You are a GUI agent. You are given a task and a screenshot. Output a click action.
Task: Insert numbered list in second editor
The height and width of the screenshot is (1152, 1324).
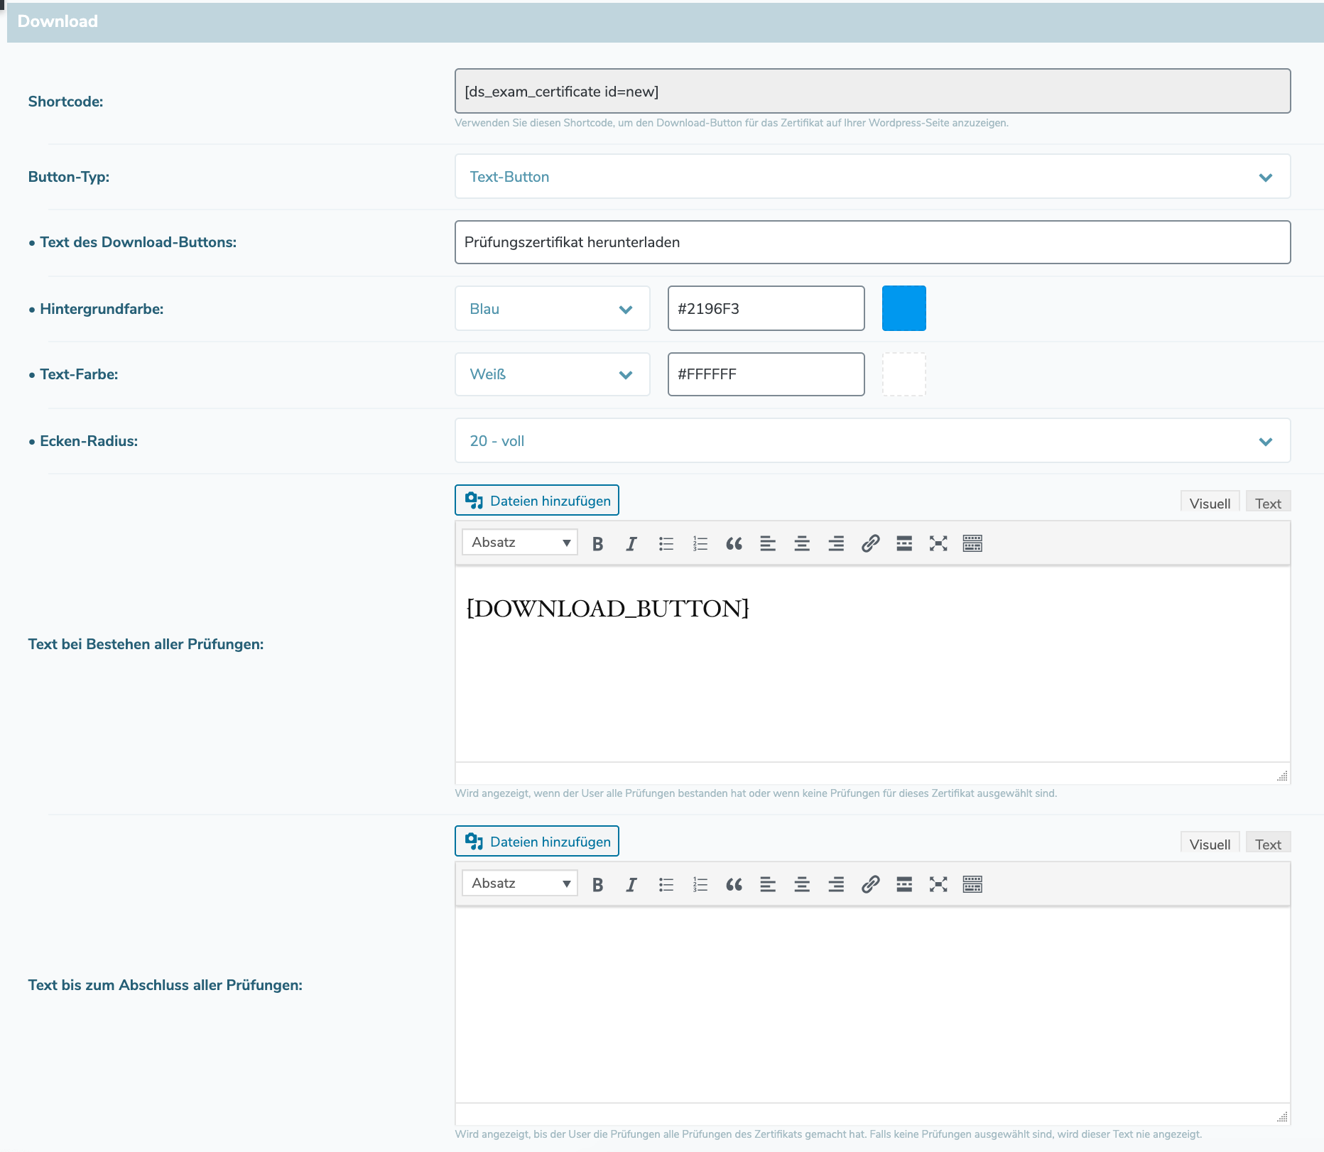(700, 884)
